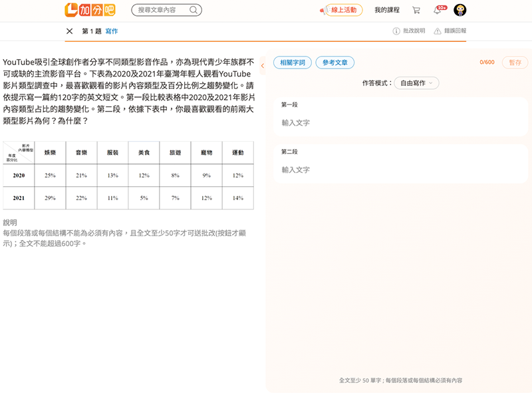Open 批改說明 grading info
532x399 pixels.
pos(409,31)
